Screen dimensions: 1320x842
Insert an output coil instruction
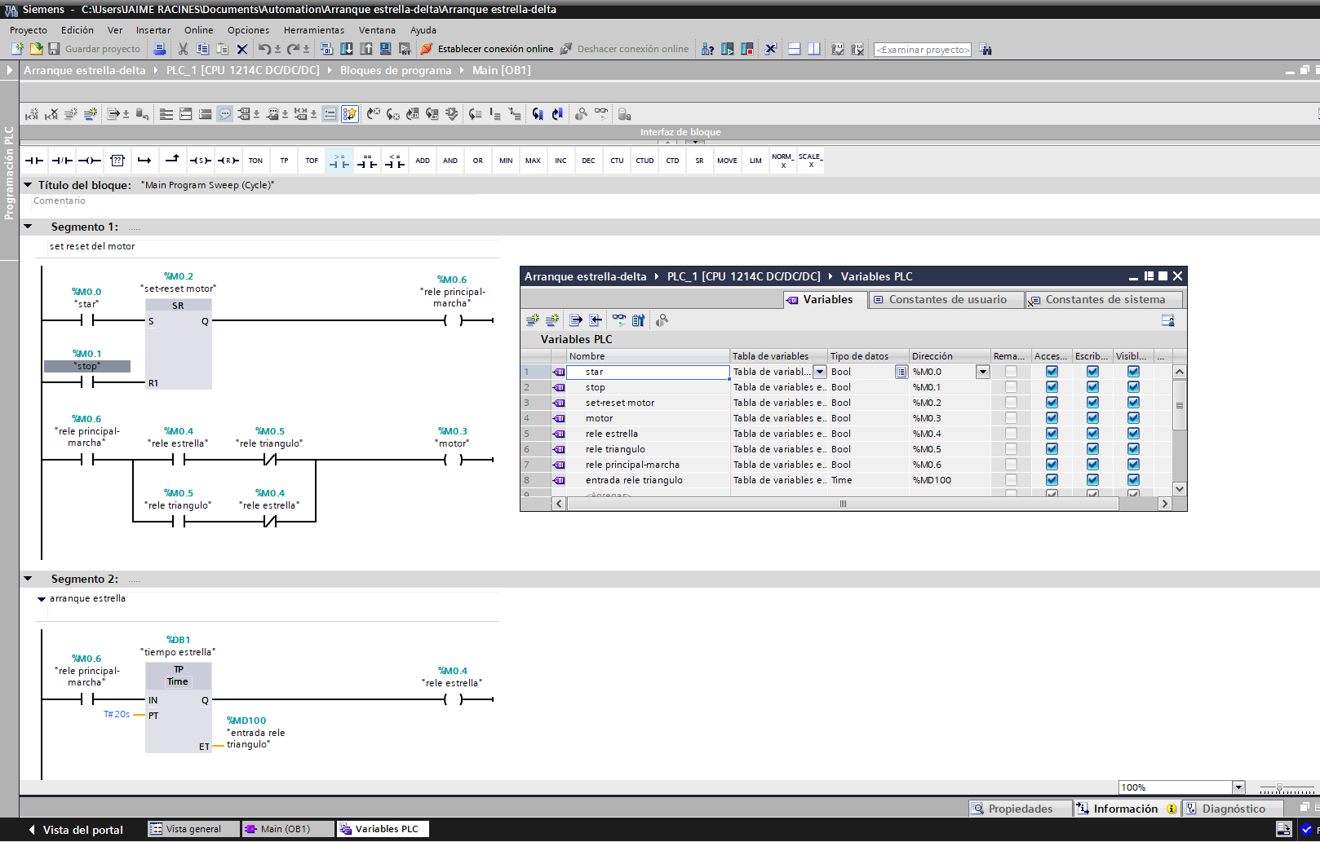coord(90,161)
